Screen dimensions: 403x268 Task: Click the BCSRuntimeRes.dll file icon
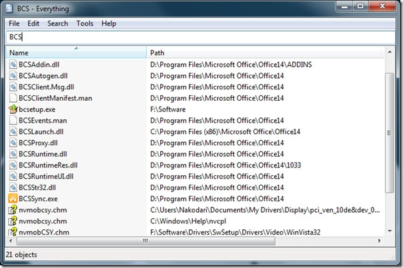tap(13, 165)
